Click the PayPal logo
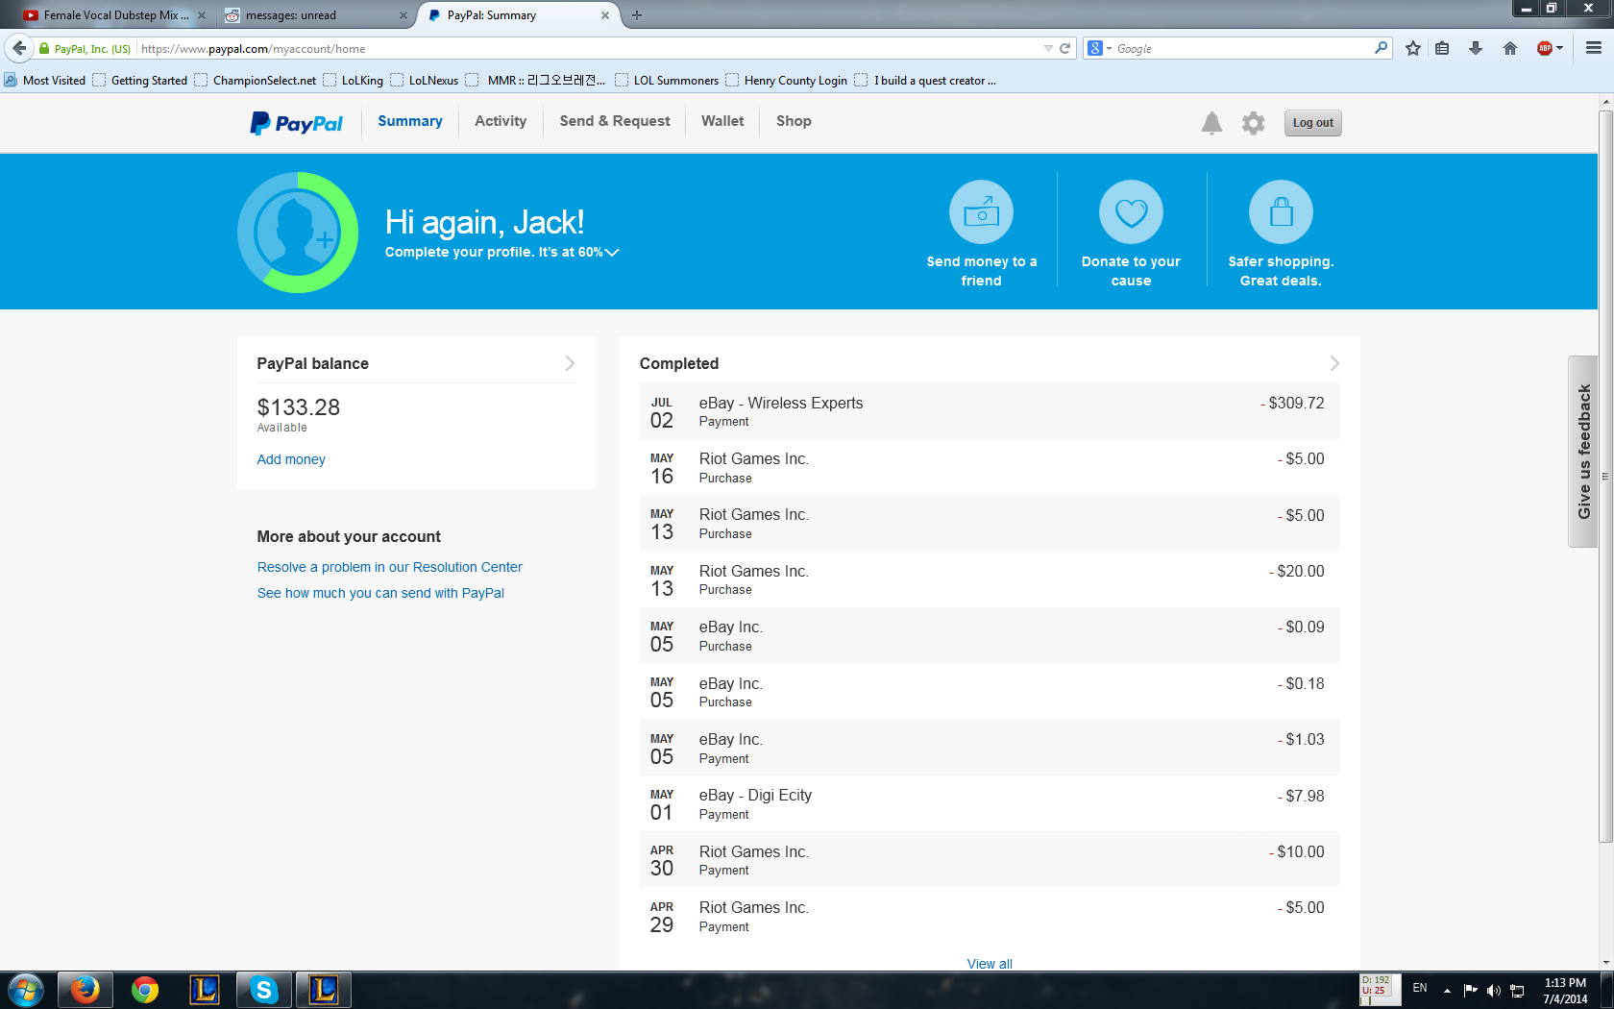The image size is (1614, 1009). tap(296, 123)
